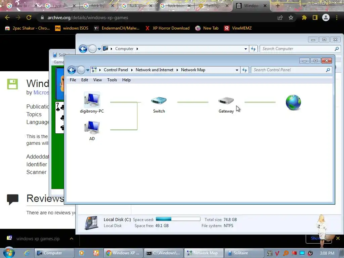Expand the Network Map address history dropdown

237,70
